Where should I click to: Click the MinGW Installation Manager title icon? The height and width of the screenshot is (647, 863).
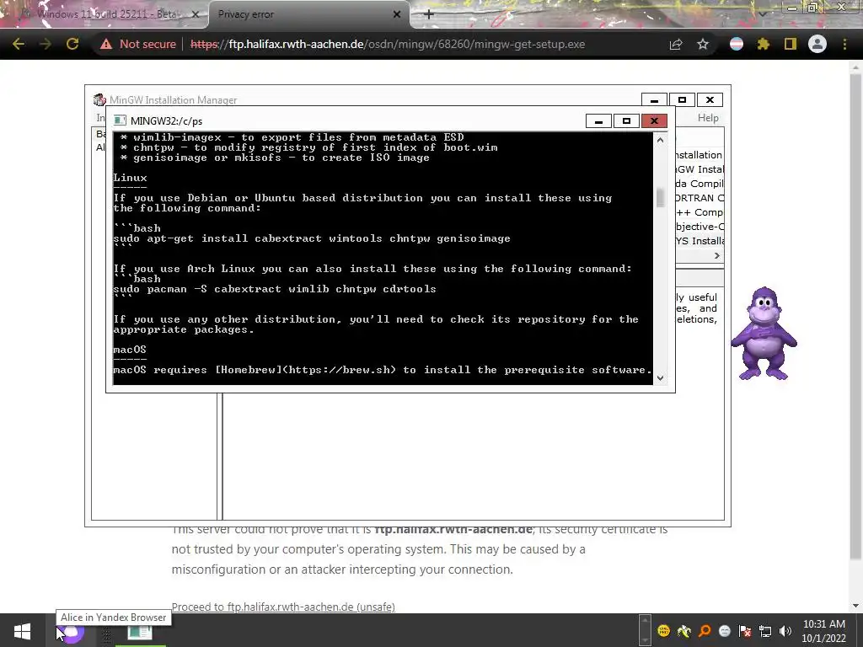99,99
